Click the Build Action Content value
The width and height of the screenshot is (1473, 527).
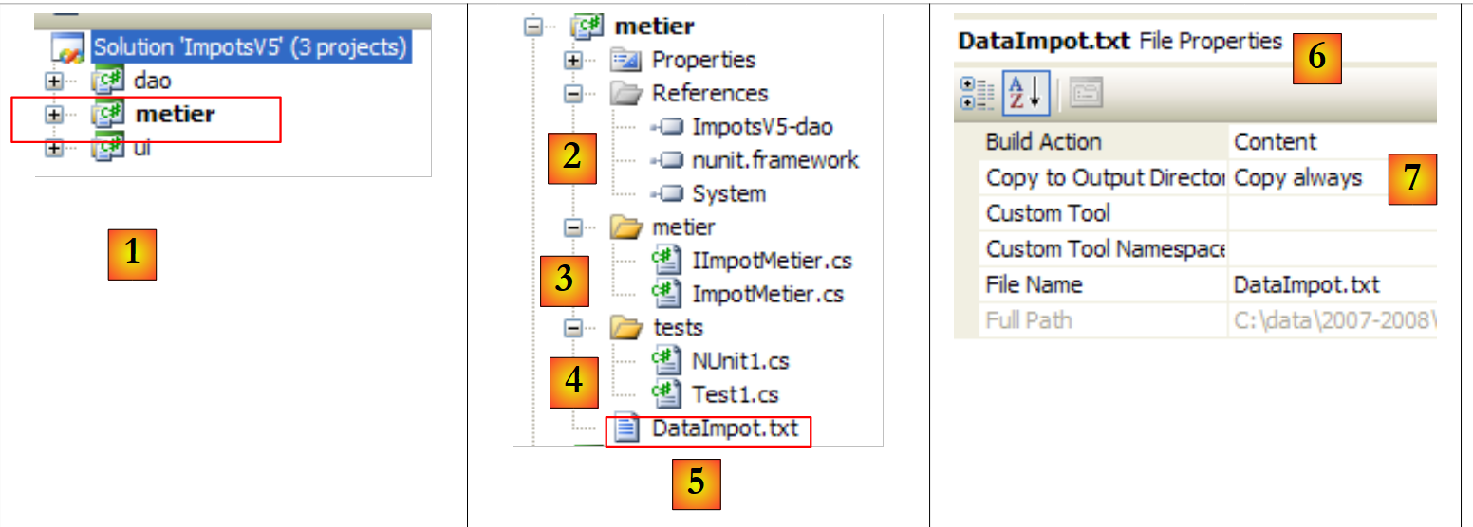[1275, 142]
